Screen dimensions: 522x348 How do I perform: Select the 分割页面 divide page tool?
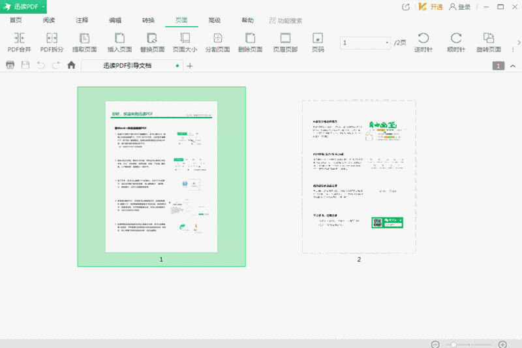click(x=217, y=42)
